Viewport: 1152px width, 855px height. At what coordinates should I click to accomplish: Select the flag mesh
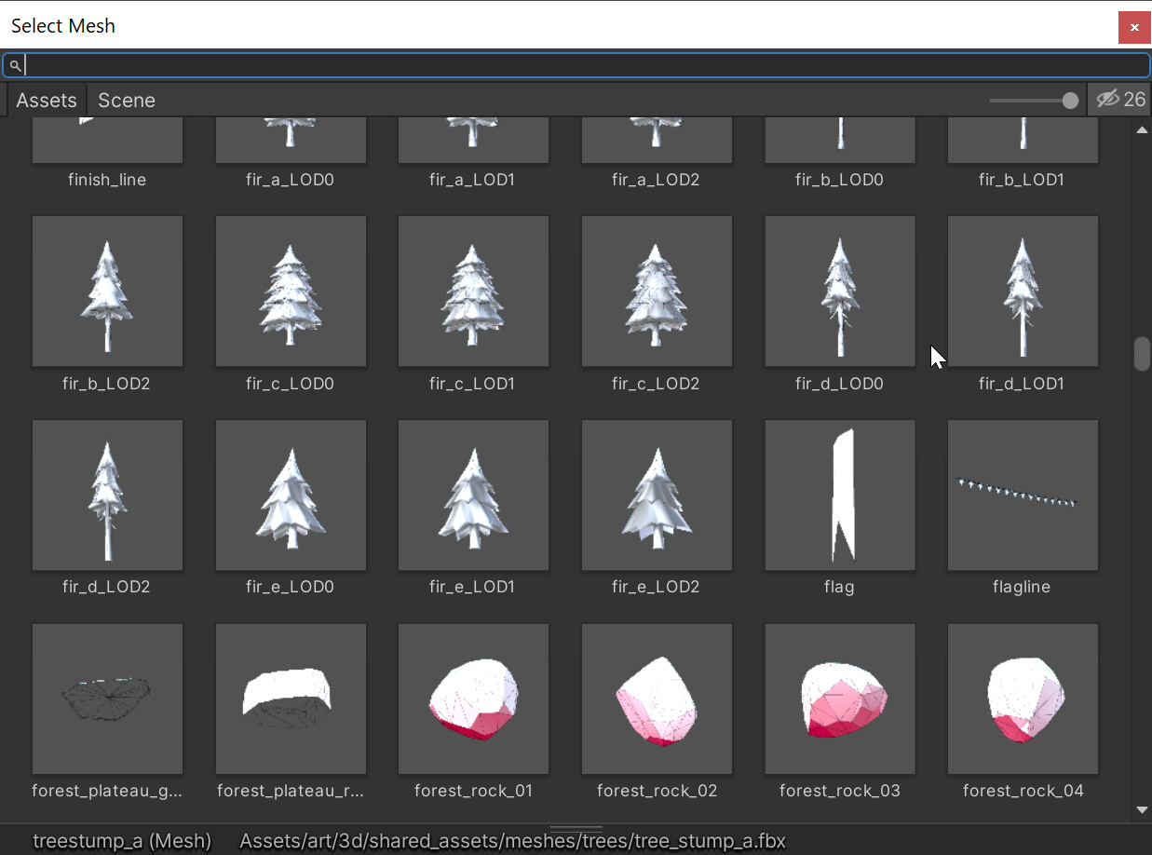839,495
